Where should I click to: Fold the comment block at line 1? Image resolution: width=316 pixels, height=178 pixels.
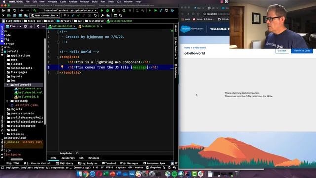pos(58,32)
